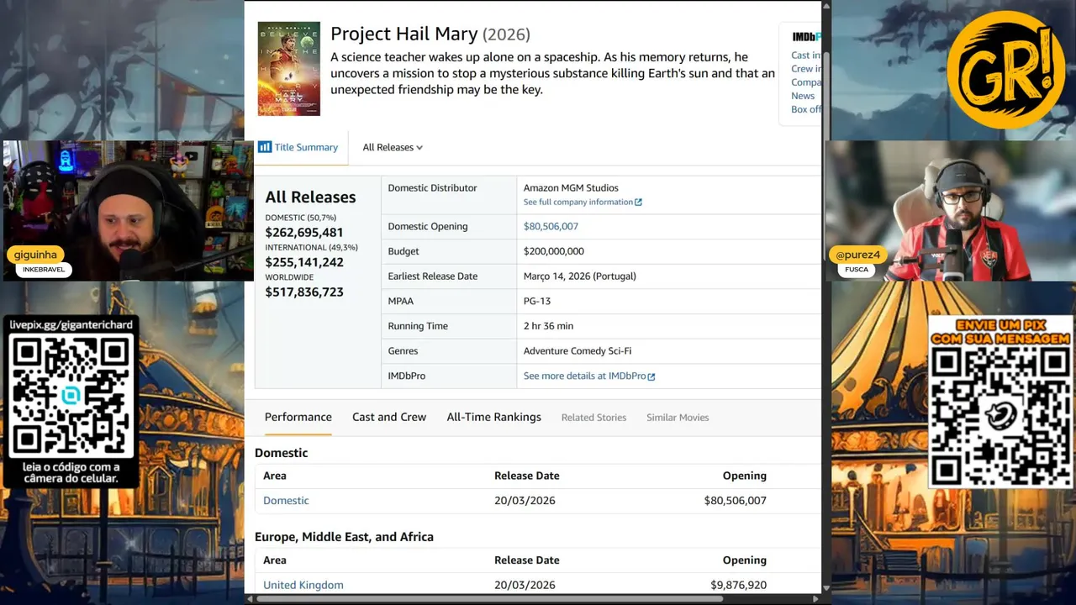Click external link icon beside company information
The image size is (1076, 605).
coord(639,203)
